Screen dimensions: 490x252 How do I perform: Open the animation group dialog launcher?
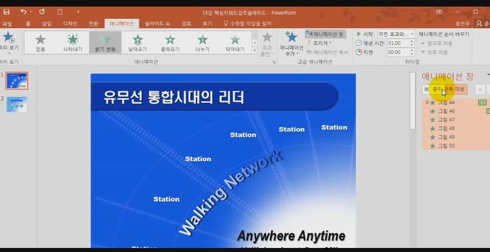(274, 62)
